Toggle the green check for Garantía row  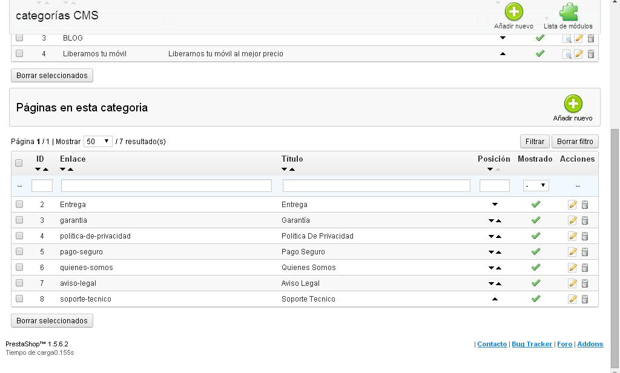pyautogui.click(x=535, y=220)
